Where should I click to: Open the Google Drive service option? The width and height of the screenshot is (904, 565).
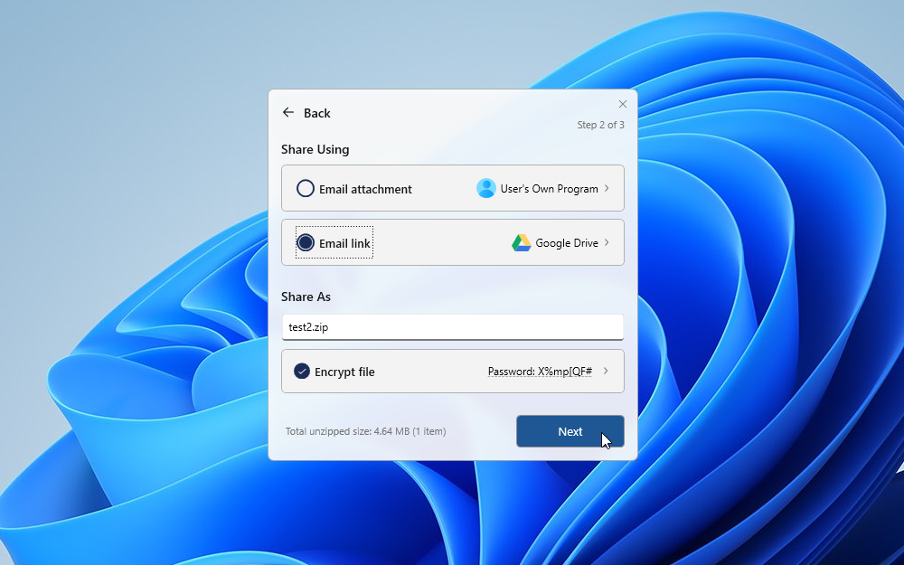[566, 243]
